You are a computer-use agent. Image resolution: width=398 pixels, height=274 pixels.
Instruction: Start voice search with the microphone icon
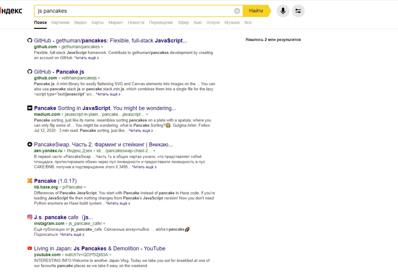283,11
